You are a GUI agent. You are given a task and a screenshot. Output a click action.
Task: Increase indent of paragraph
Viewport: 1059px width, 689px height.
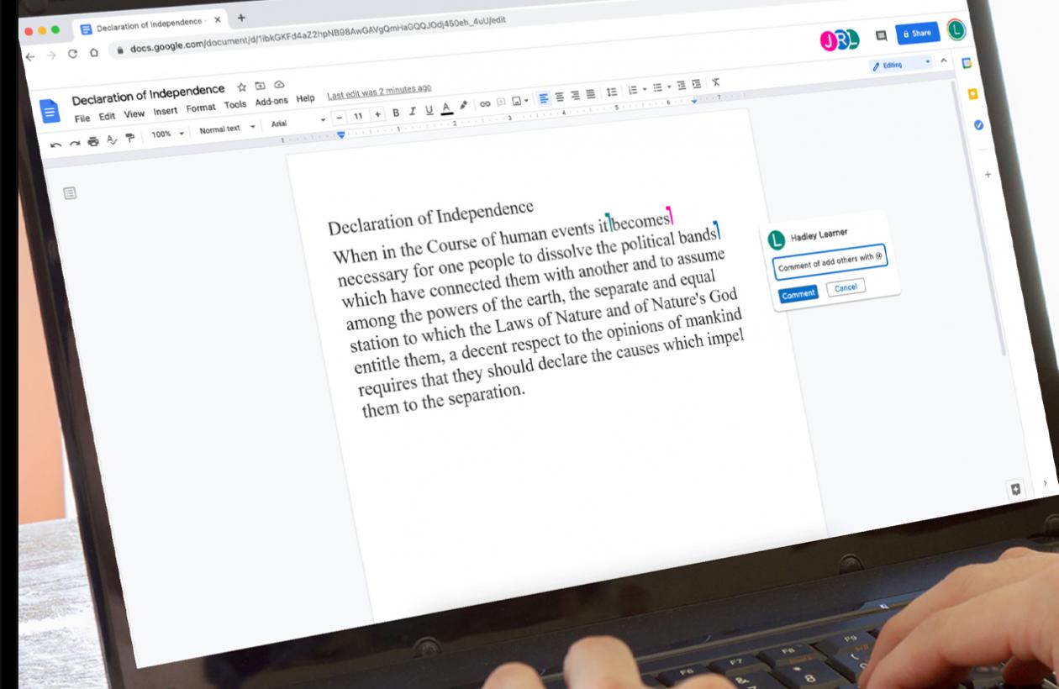(x=697, y=83)
